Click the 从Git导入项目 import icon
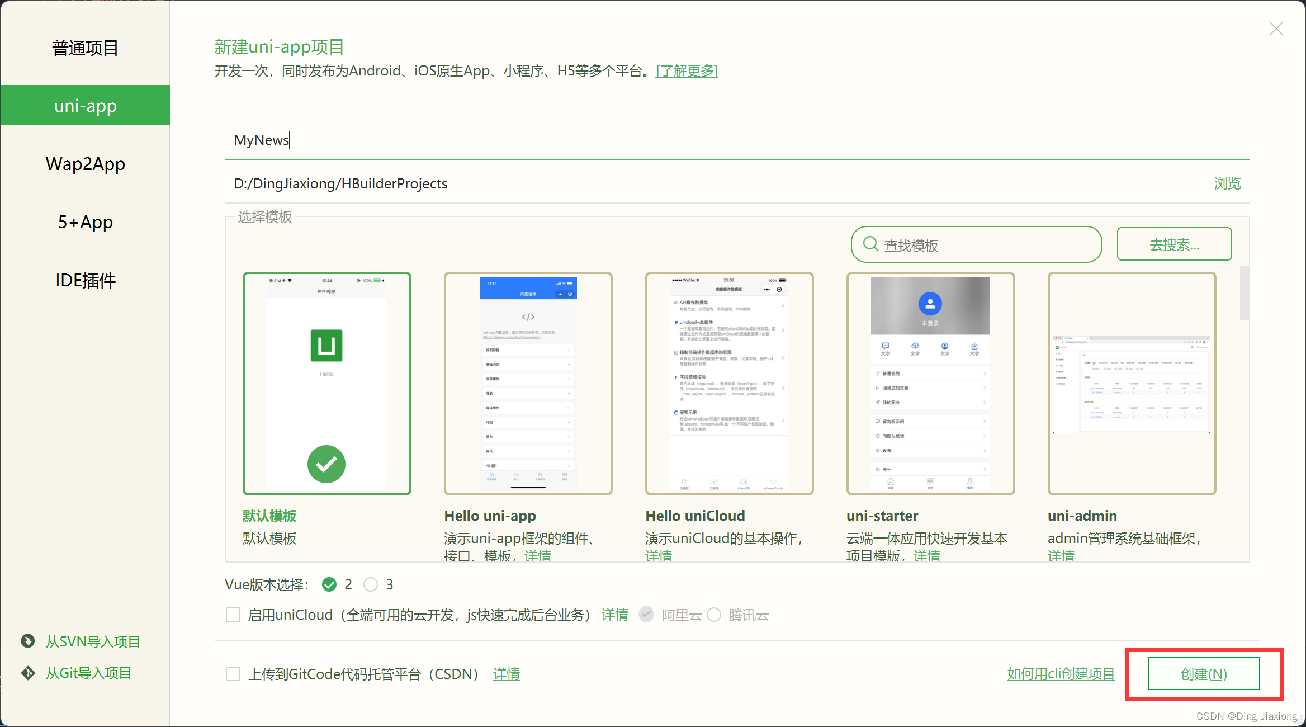 click(27, 673)
